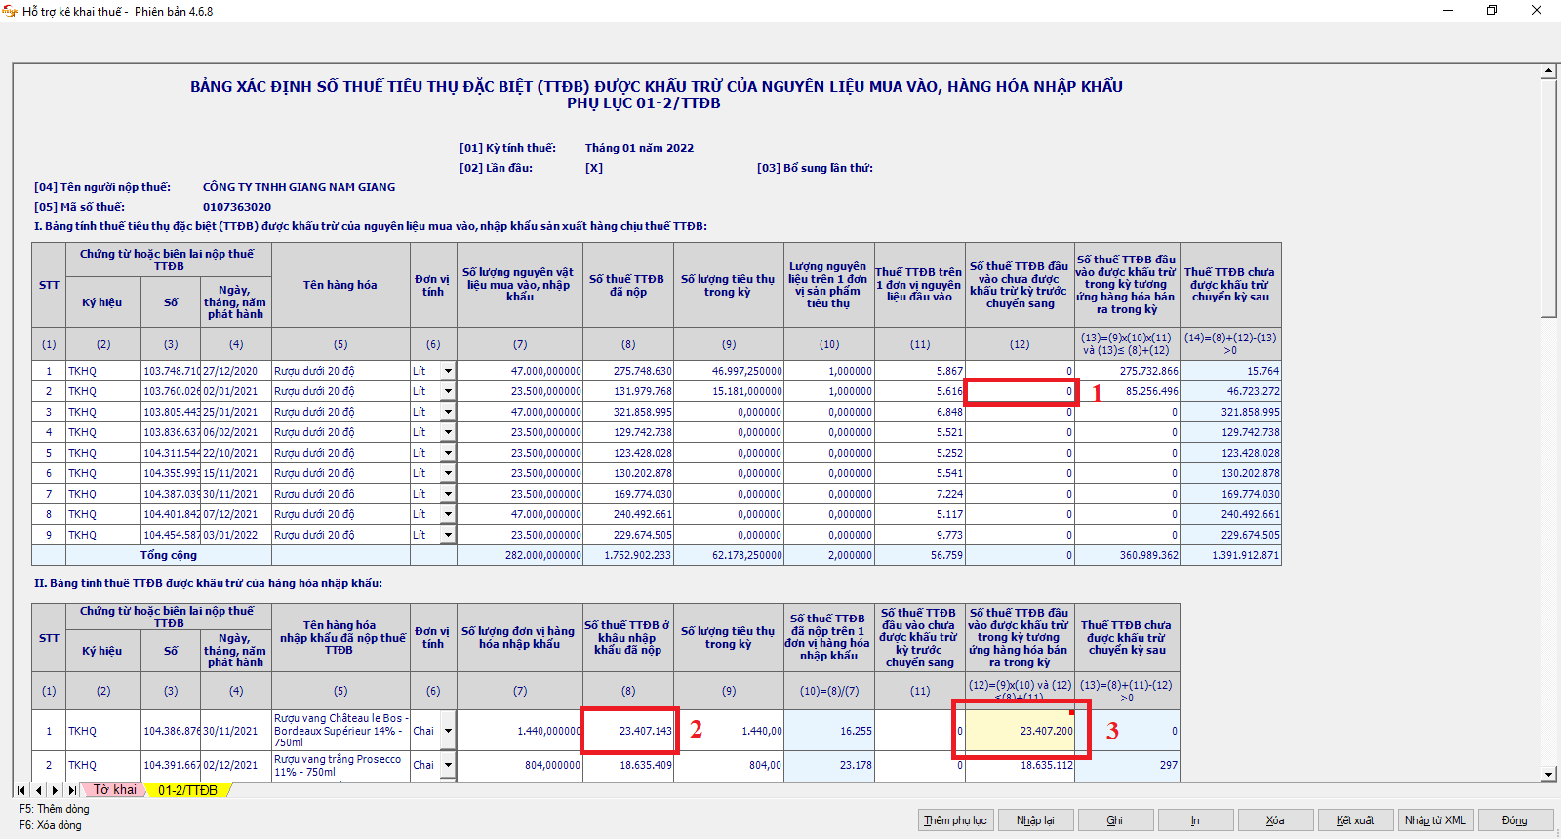
Task: Go to next sheet tab arrow
Action: (x=55, y=790)
